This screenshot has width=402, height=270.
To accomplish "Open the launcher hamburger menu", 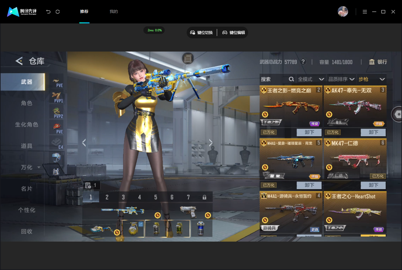I will tap(365, 12).
